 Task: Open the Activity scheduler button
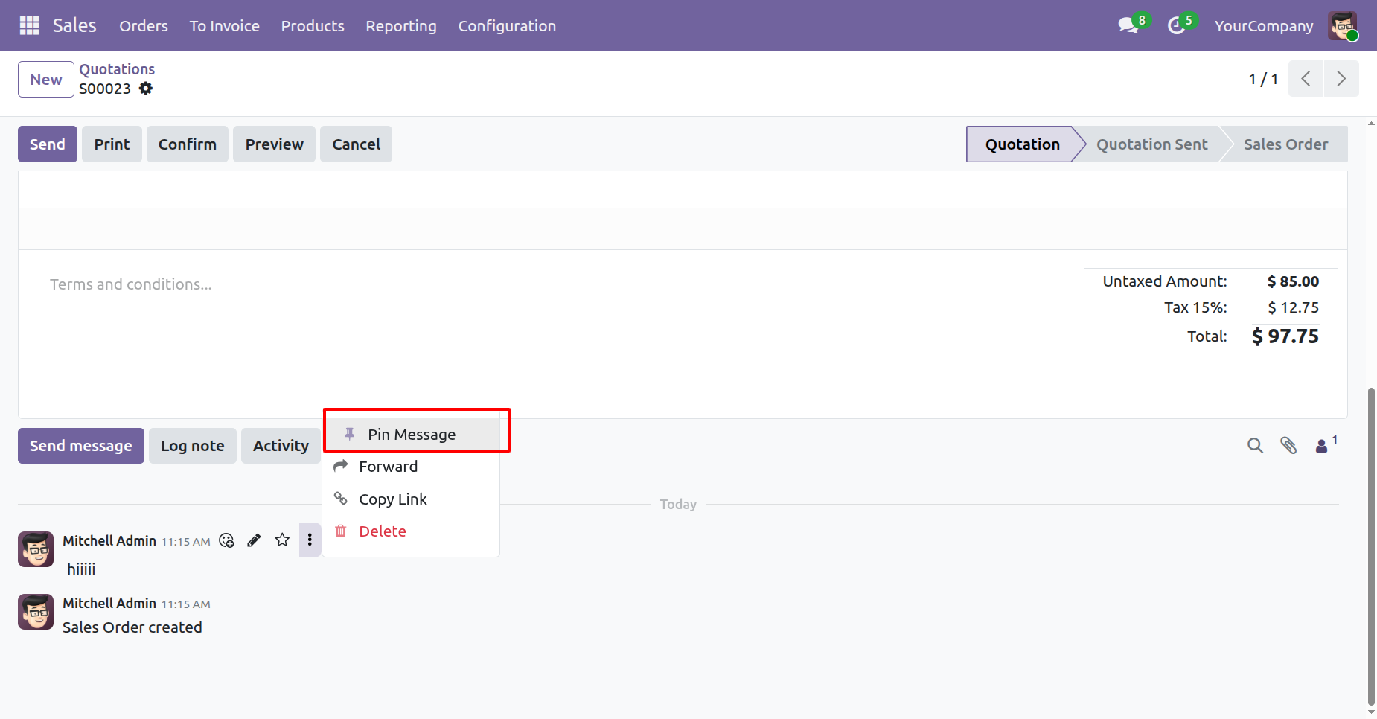[x=281, y=446]
